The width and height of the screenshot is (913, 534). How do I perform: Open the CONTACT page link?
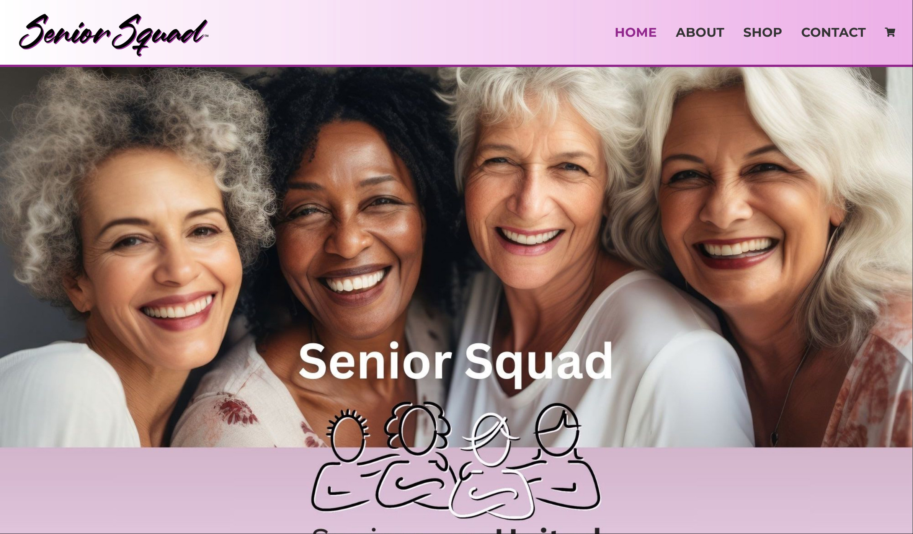pyautogui.click(x=833, y=33)
